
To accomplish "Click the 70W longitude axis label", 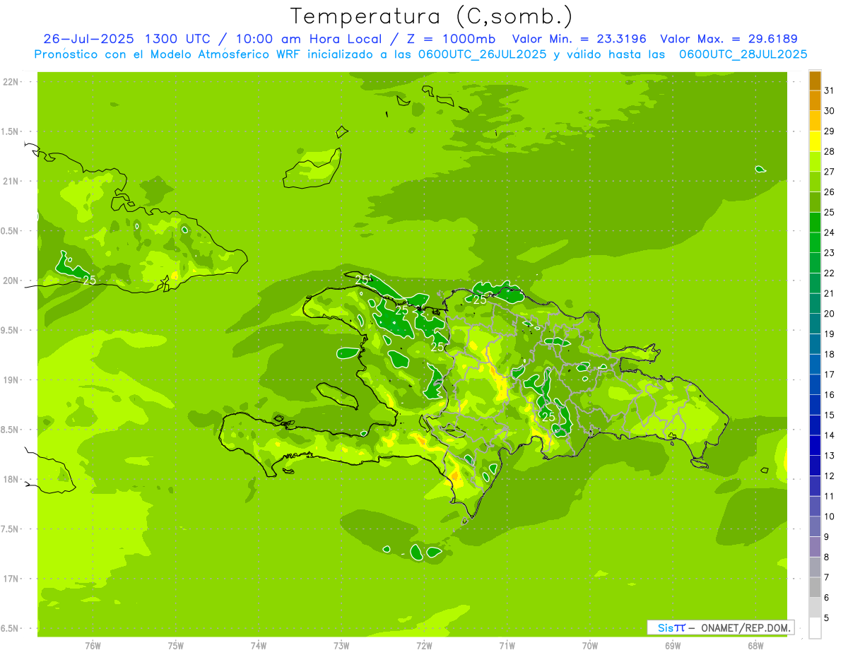I will 590,646.
